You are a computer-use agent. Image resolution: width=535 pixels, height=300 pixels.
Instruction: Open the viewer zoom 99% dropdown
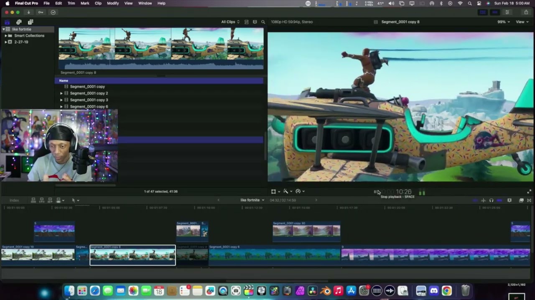tap(503, 22)
